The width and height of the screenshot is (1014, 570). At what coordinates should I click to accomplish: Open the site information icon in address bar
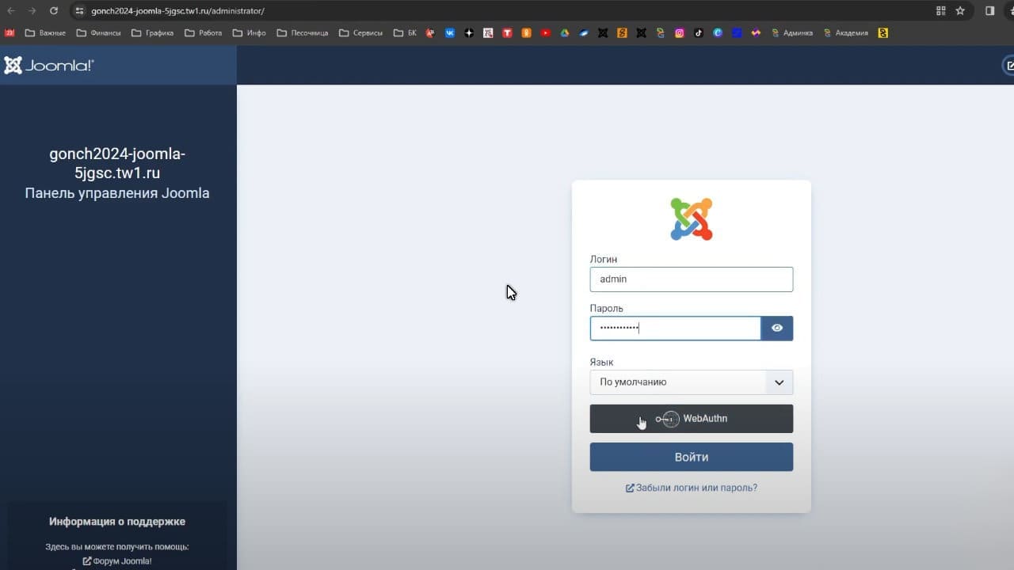79,11
